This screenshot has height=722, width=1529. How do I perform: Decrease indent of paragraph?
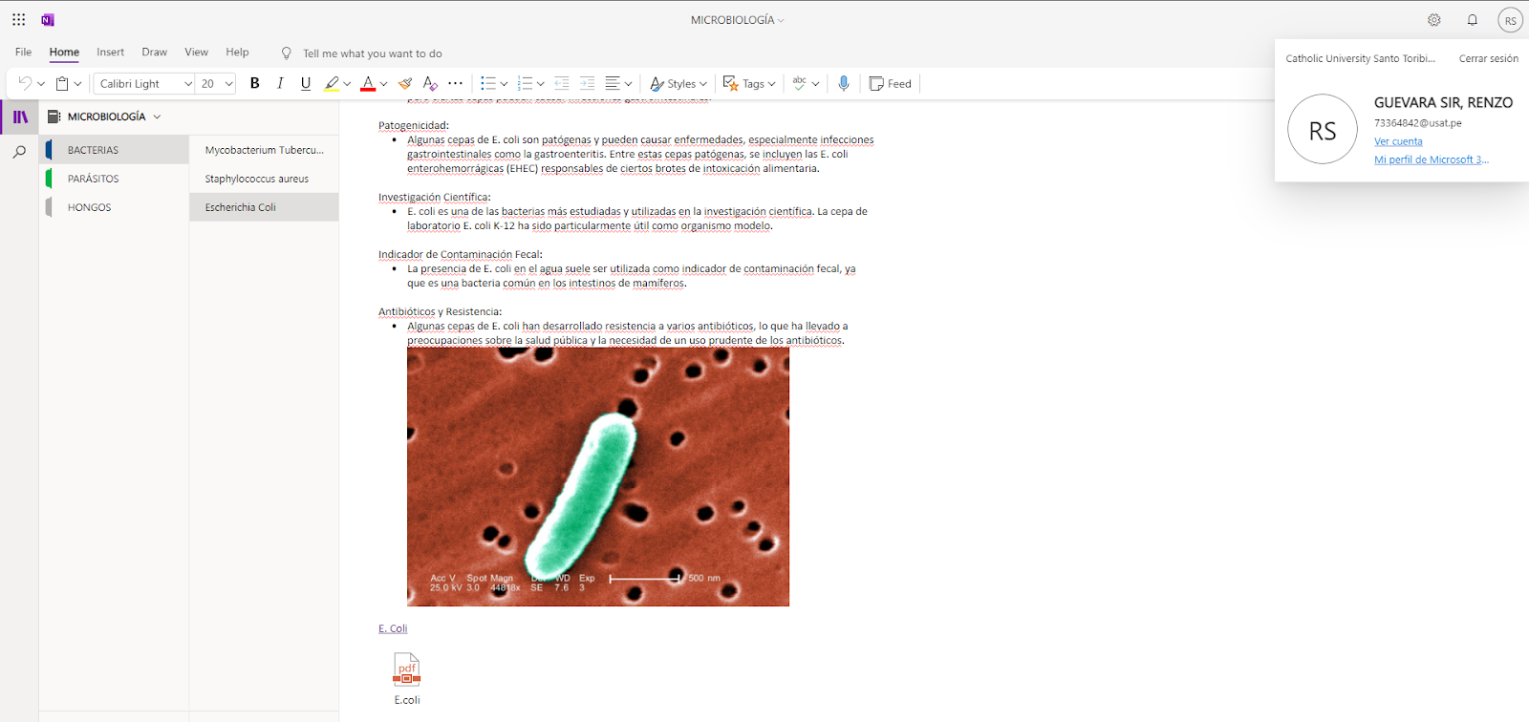[x=562, y=83]
